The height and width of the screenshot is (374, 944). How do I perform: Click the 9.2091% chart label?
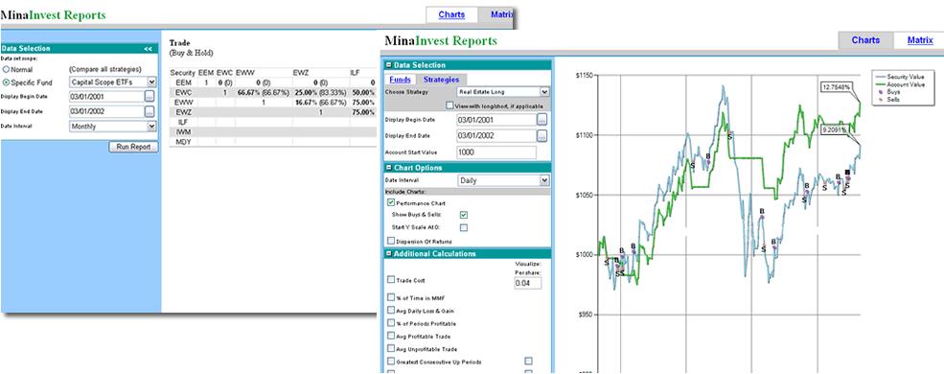[836, 129]
